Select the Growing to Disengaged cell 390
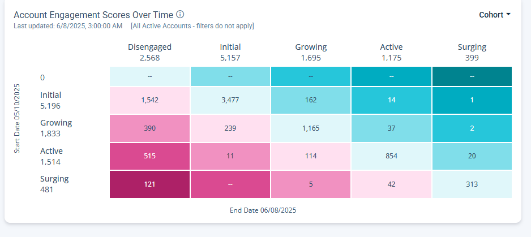Viewport: 531px width, 237px height. (x=149, y=128)
